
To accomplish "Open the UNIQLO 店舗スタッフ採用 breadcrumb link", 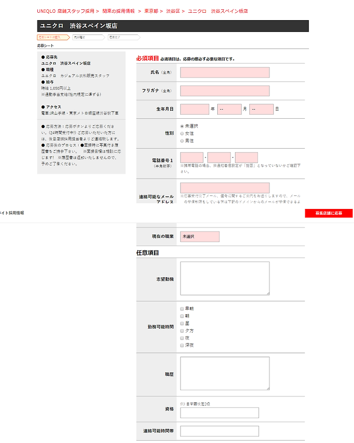I will coord(65,11).
